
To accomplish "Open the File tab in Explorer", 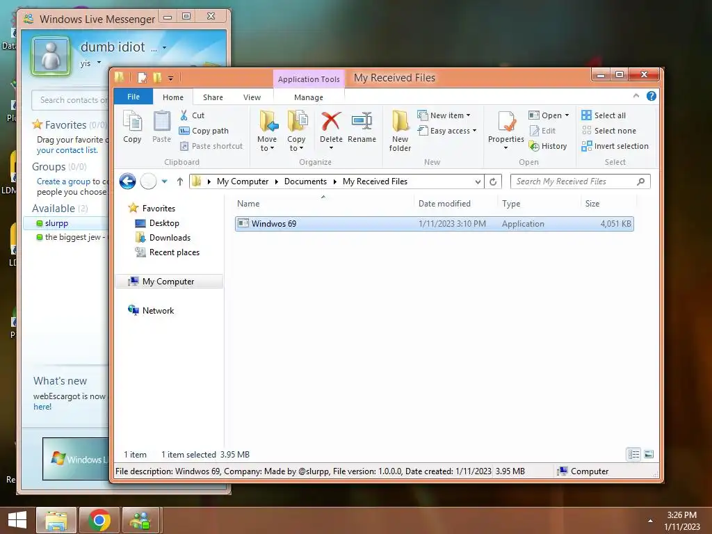I will click(133, 97).
